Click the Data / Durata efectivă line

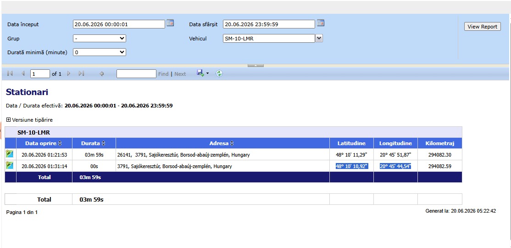click(89, 106)
